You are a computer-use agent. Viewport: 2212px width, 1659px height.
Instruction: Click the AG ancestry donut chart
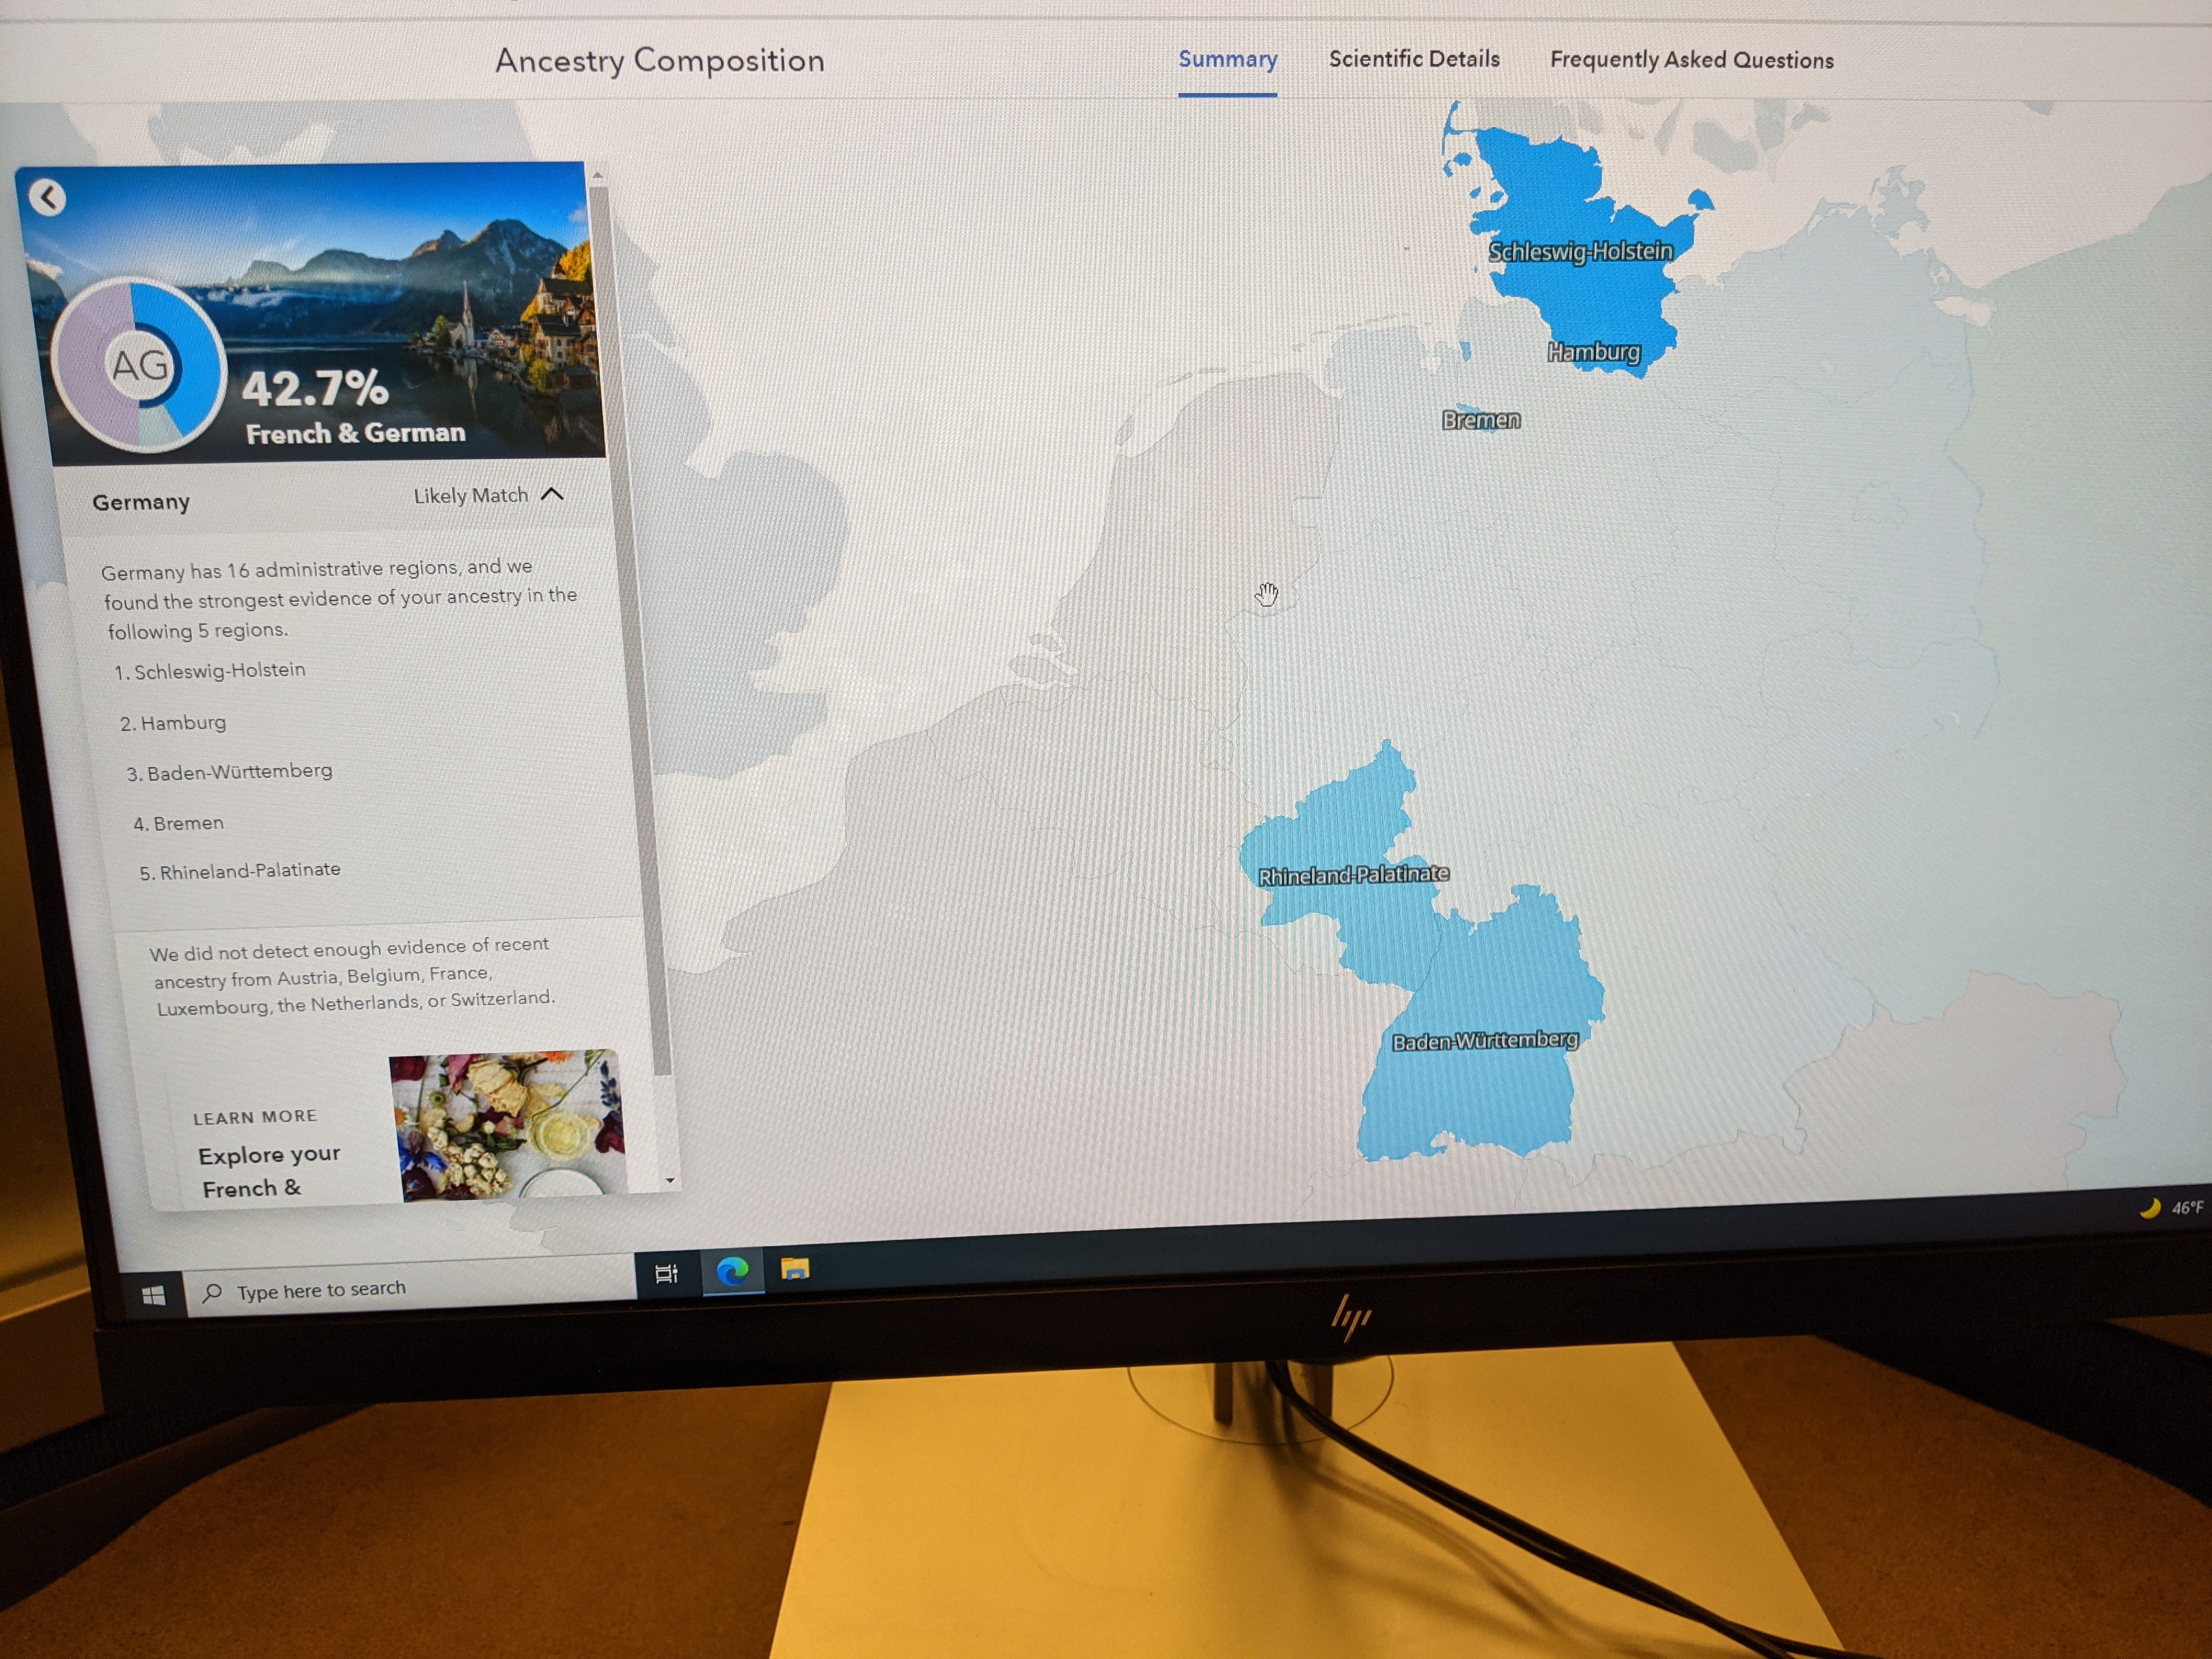[139, 366]
